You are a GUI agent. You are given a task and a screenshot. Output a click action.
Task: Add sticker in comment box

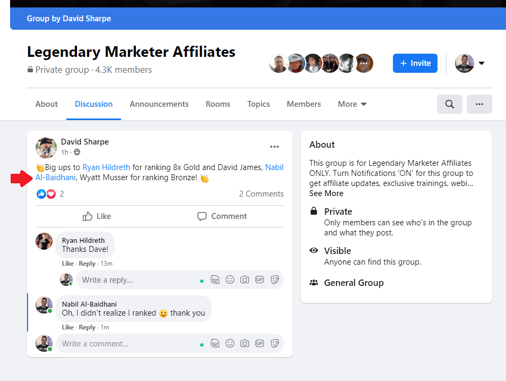point(275,343)
